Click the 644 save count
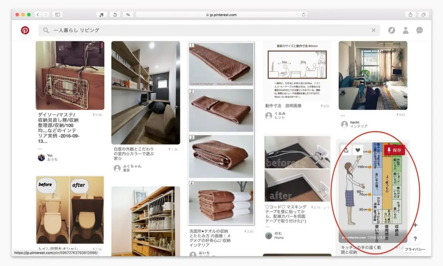Screen dimensions: 443x266 (x=401, y=115)
